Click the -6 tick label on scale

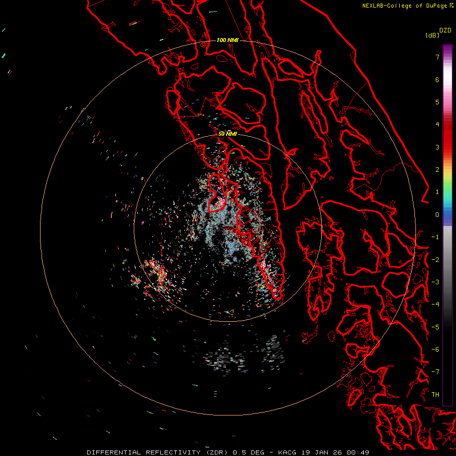click(x=435, y=350)
